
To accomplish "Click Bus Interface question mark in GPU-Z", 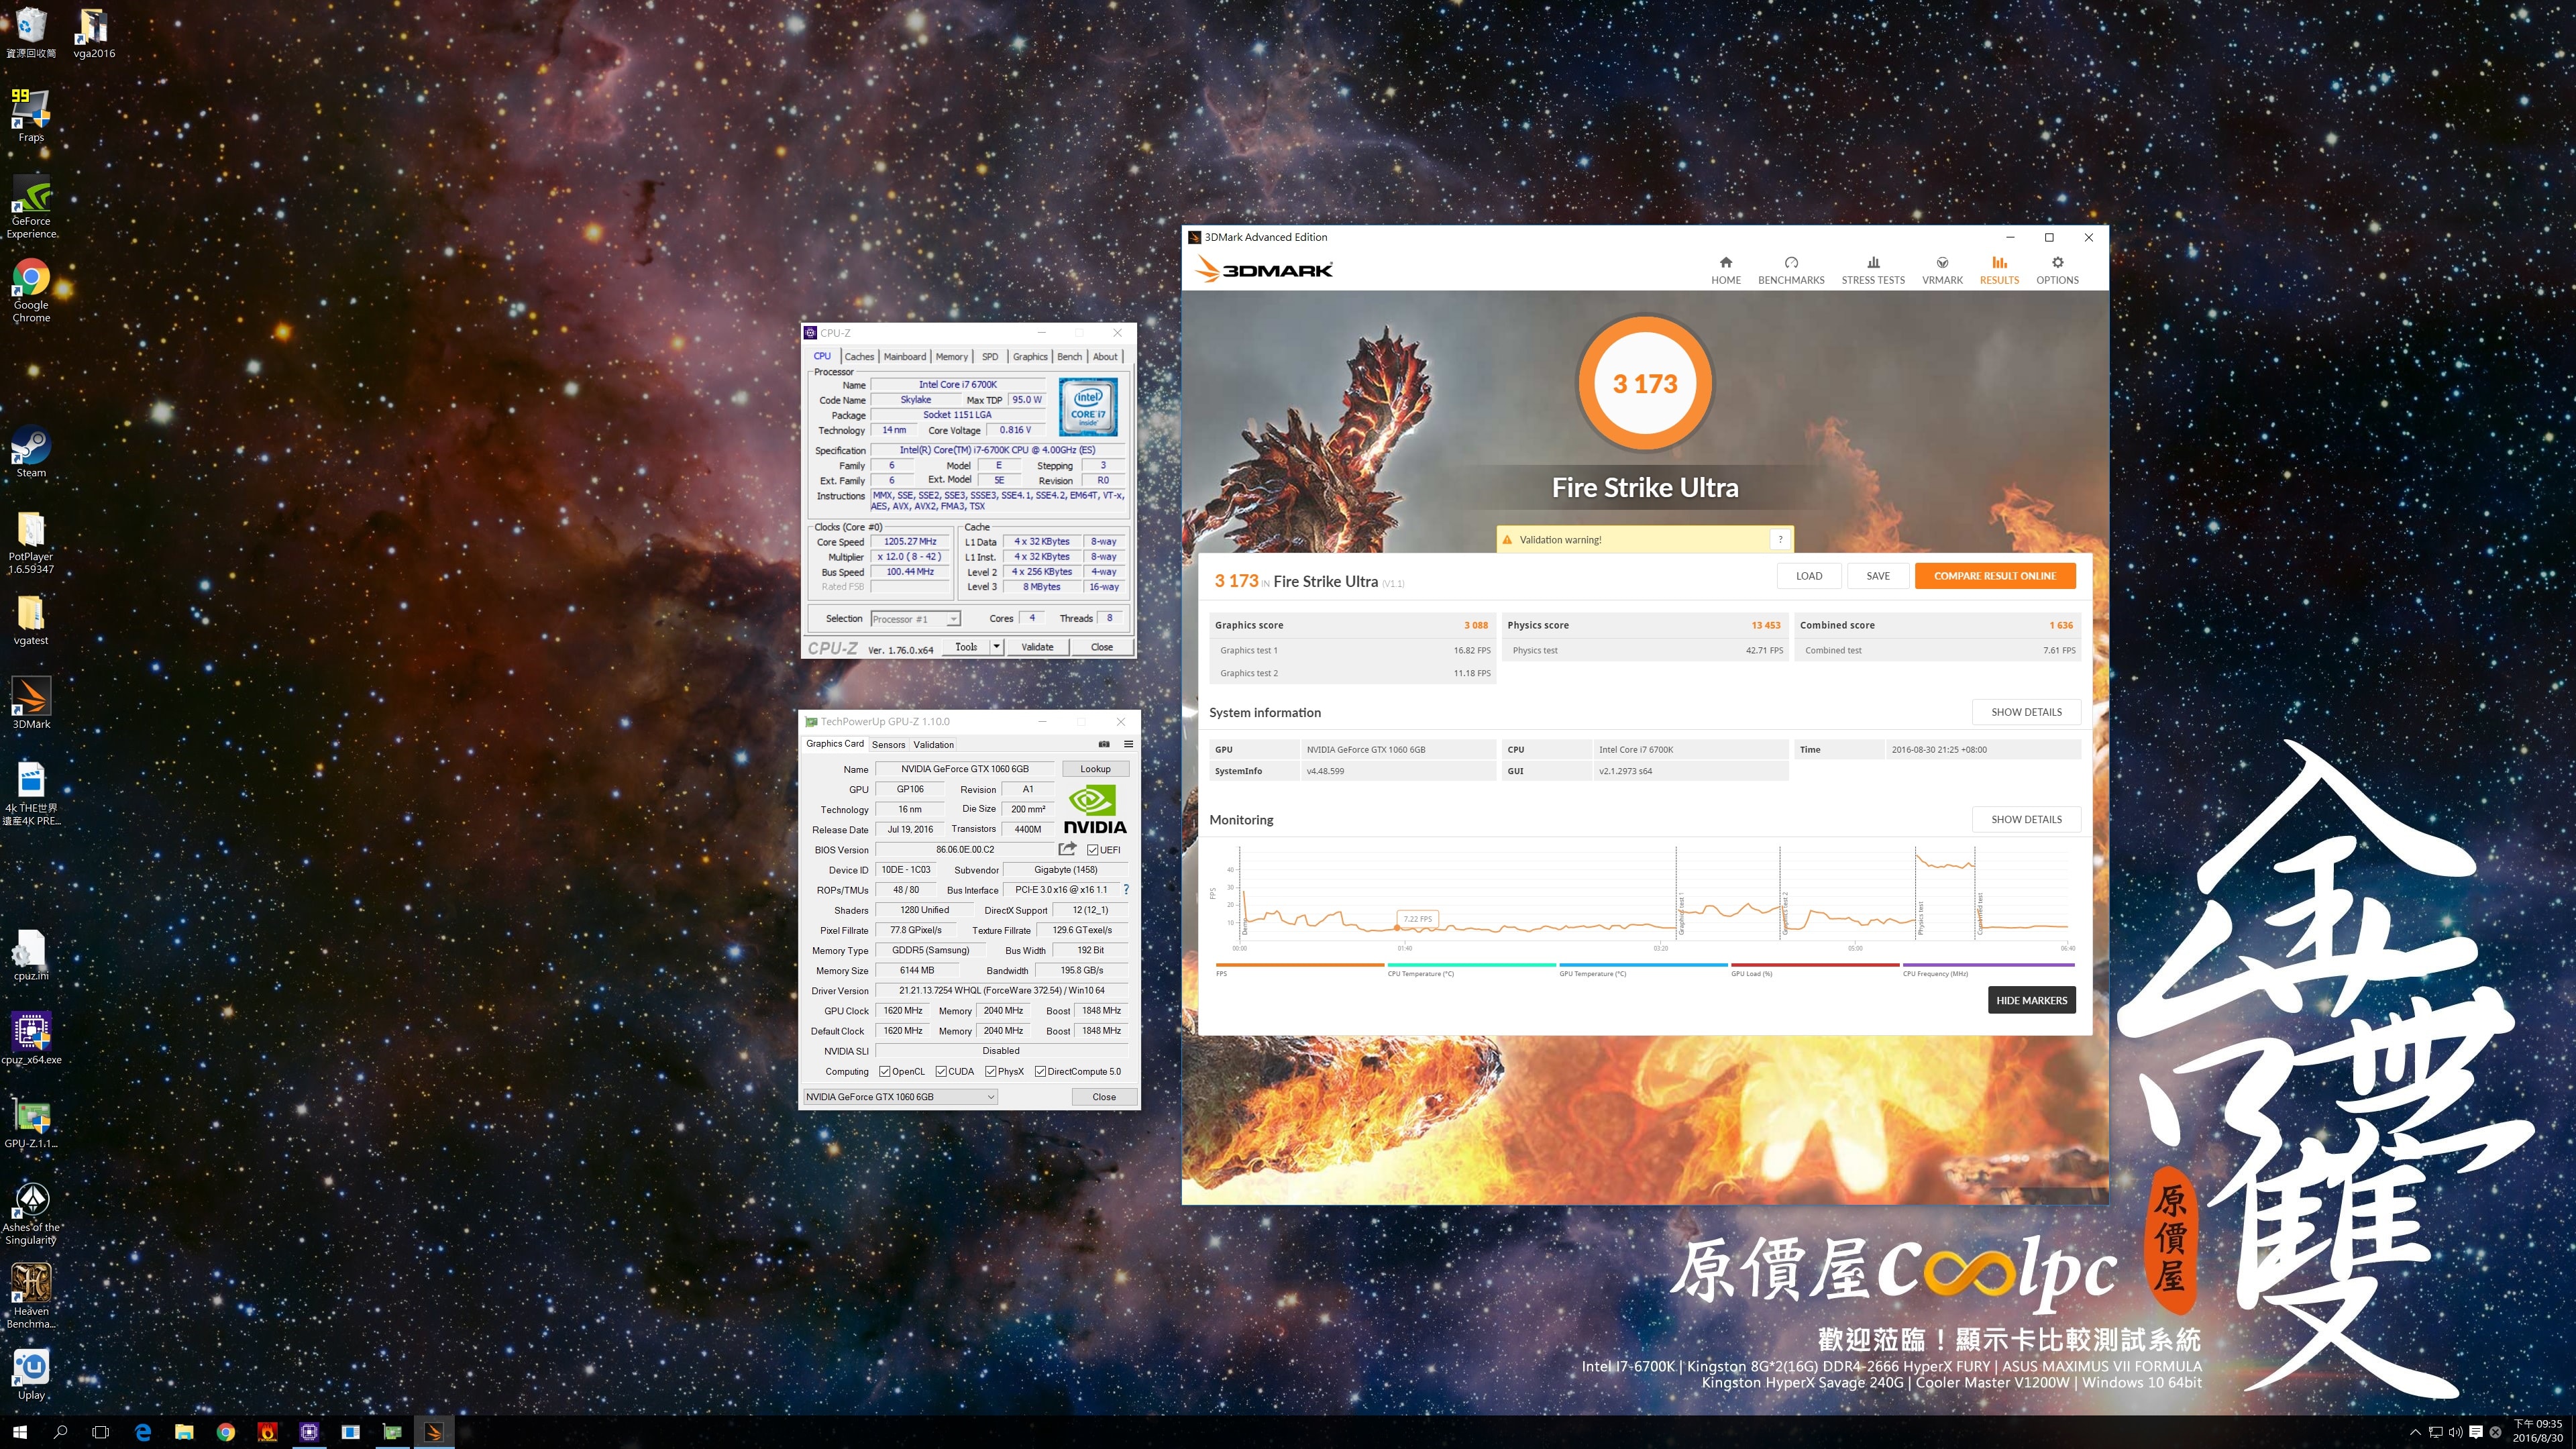I will (1126, 889).
